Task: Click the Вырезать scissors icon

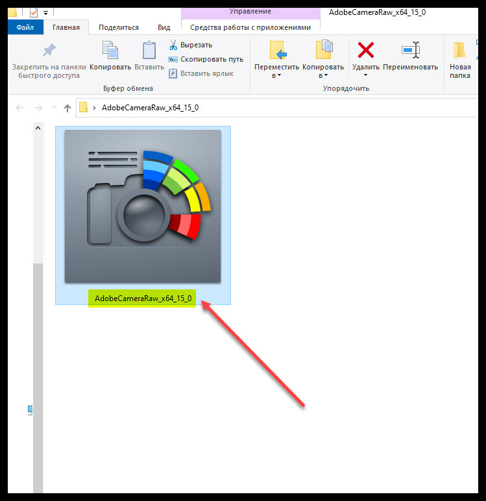Action: (x=173, y=45)
